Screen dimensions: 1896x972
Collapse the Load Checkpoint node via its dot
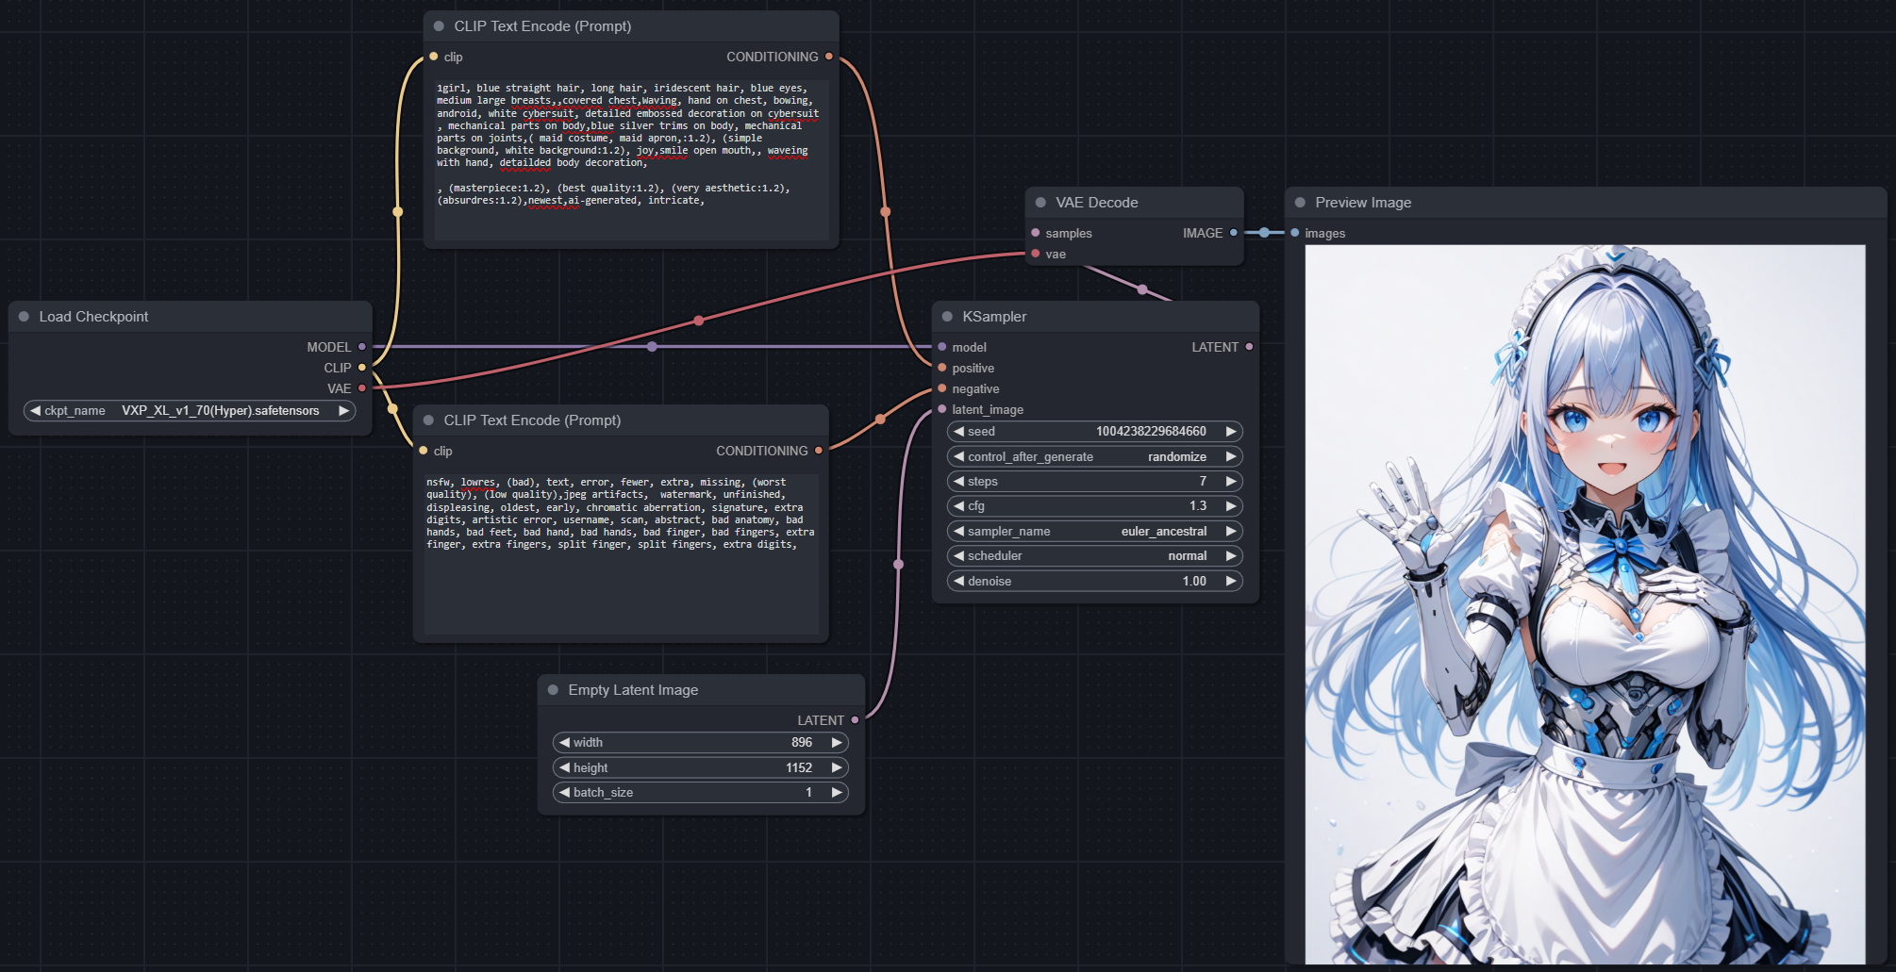coord(25,317)
